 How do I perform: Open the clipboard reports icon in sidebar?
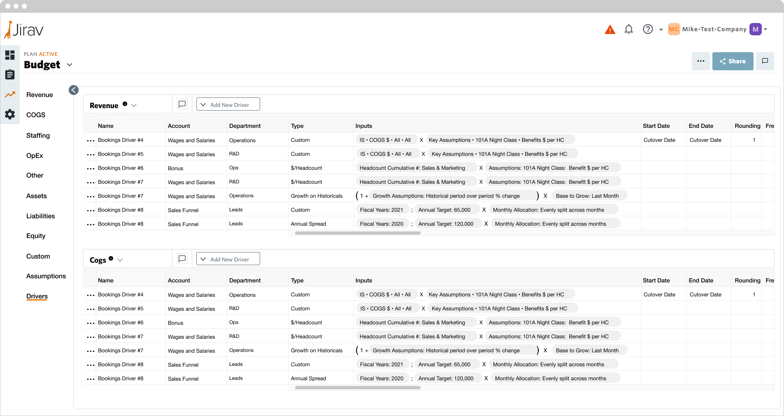coord(10,74)
